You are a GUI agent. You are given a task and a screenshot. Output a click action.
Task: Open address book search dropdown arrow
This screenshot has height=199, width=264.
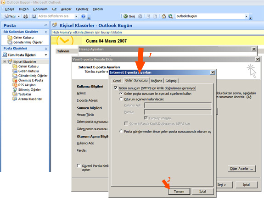pyautogui.click(x=76, y=17)
